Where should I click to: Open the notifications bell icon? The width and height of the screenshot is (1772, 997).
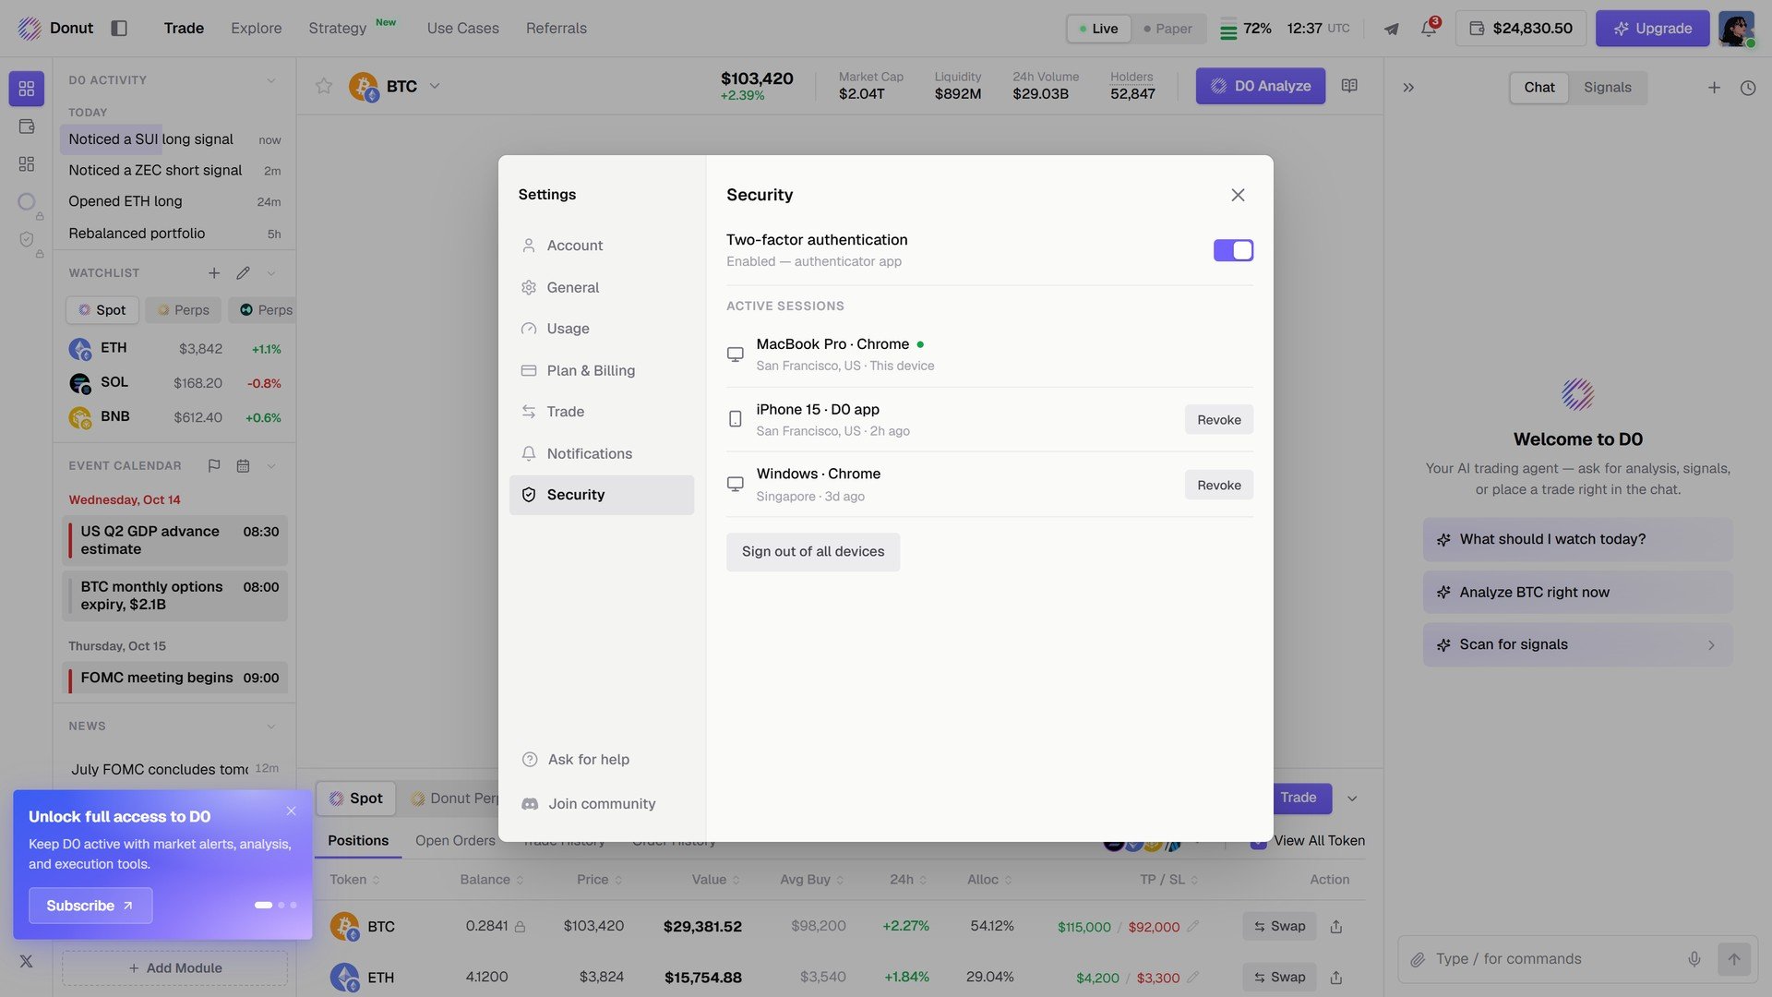(1428, 29)
